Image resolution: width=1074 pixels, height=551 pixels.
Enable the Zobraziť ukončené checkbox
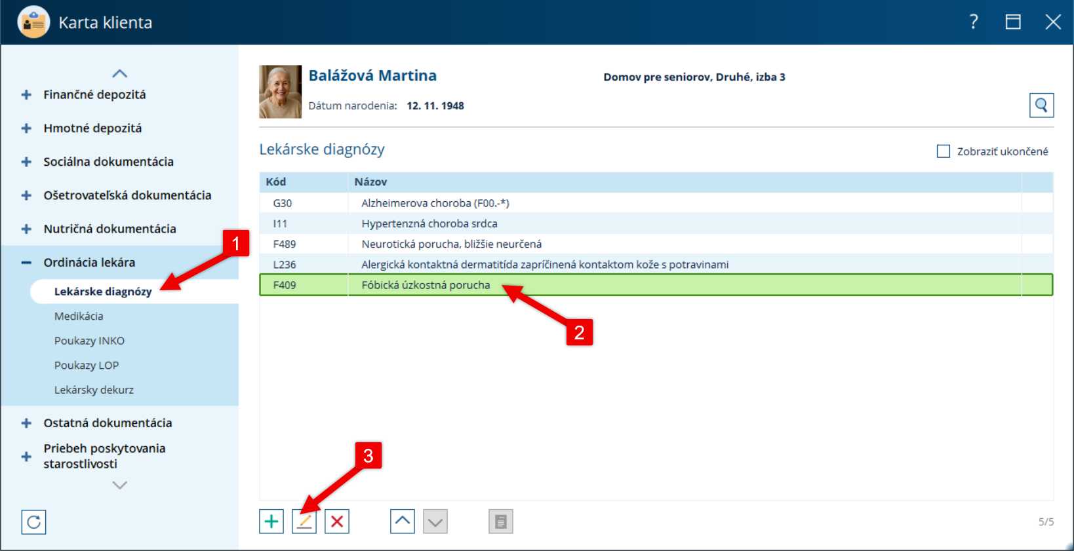click(x=944, y=151)
